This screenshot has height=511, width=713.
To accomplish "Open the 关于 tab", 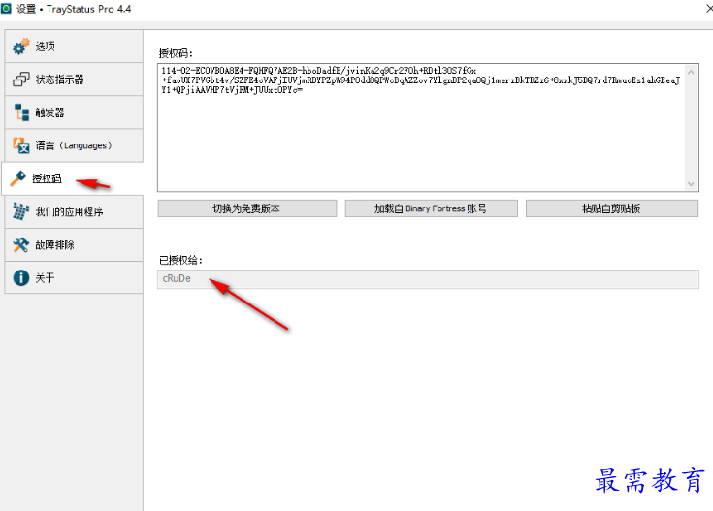I will point(74,277).
